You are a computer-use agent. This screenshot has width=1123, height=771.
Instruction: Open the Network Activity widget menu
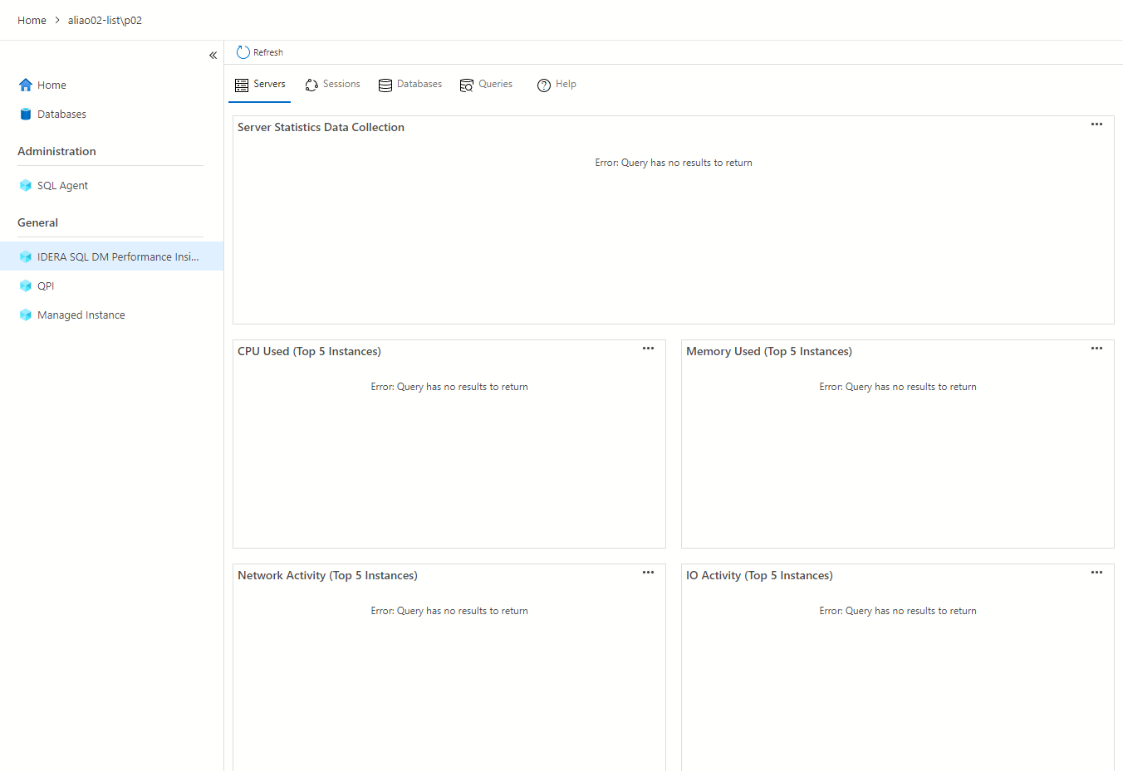(x=648, y=572)
